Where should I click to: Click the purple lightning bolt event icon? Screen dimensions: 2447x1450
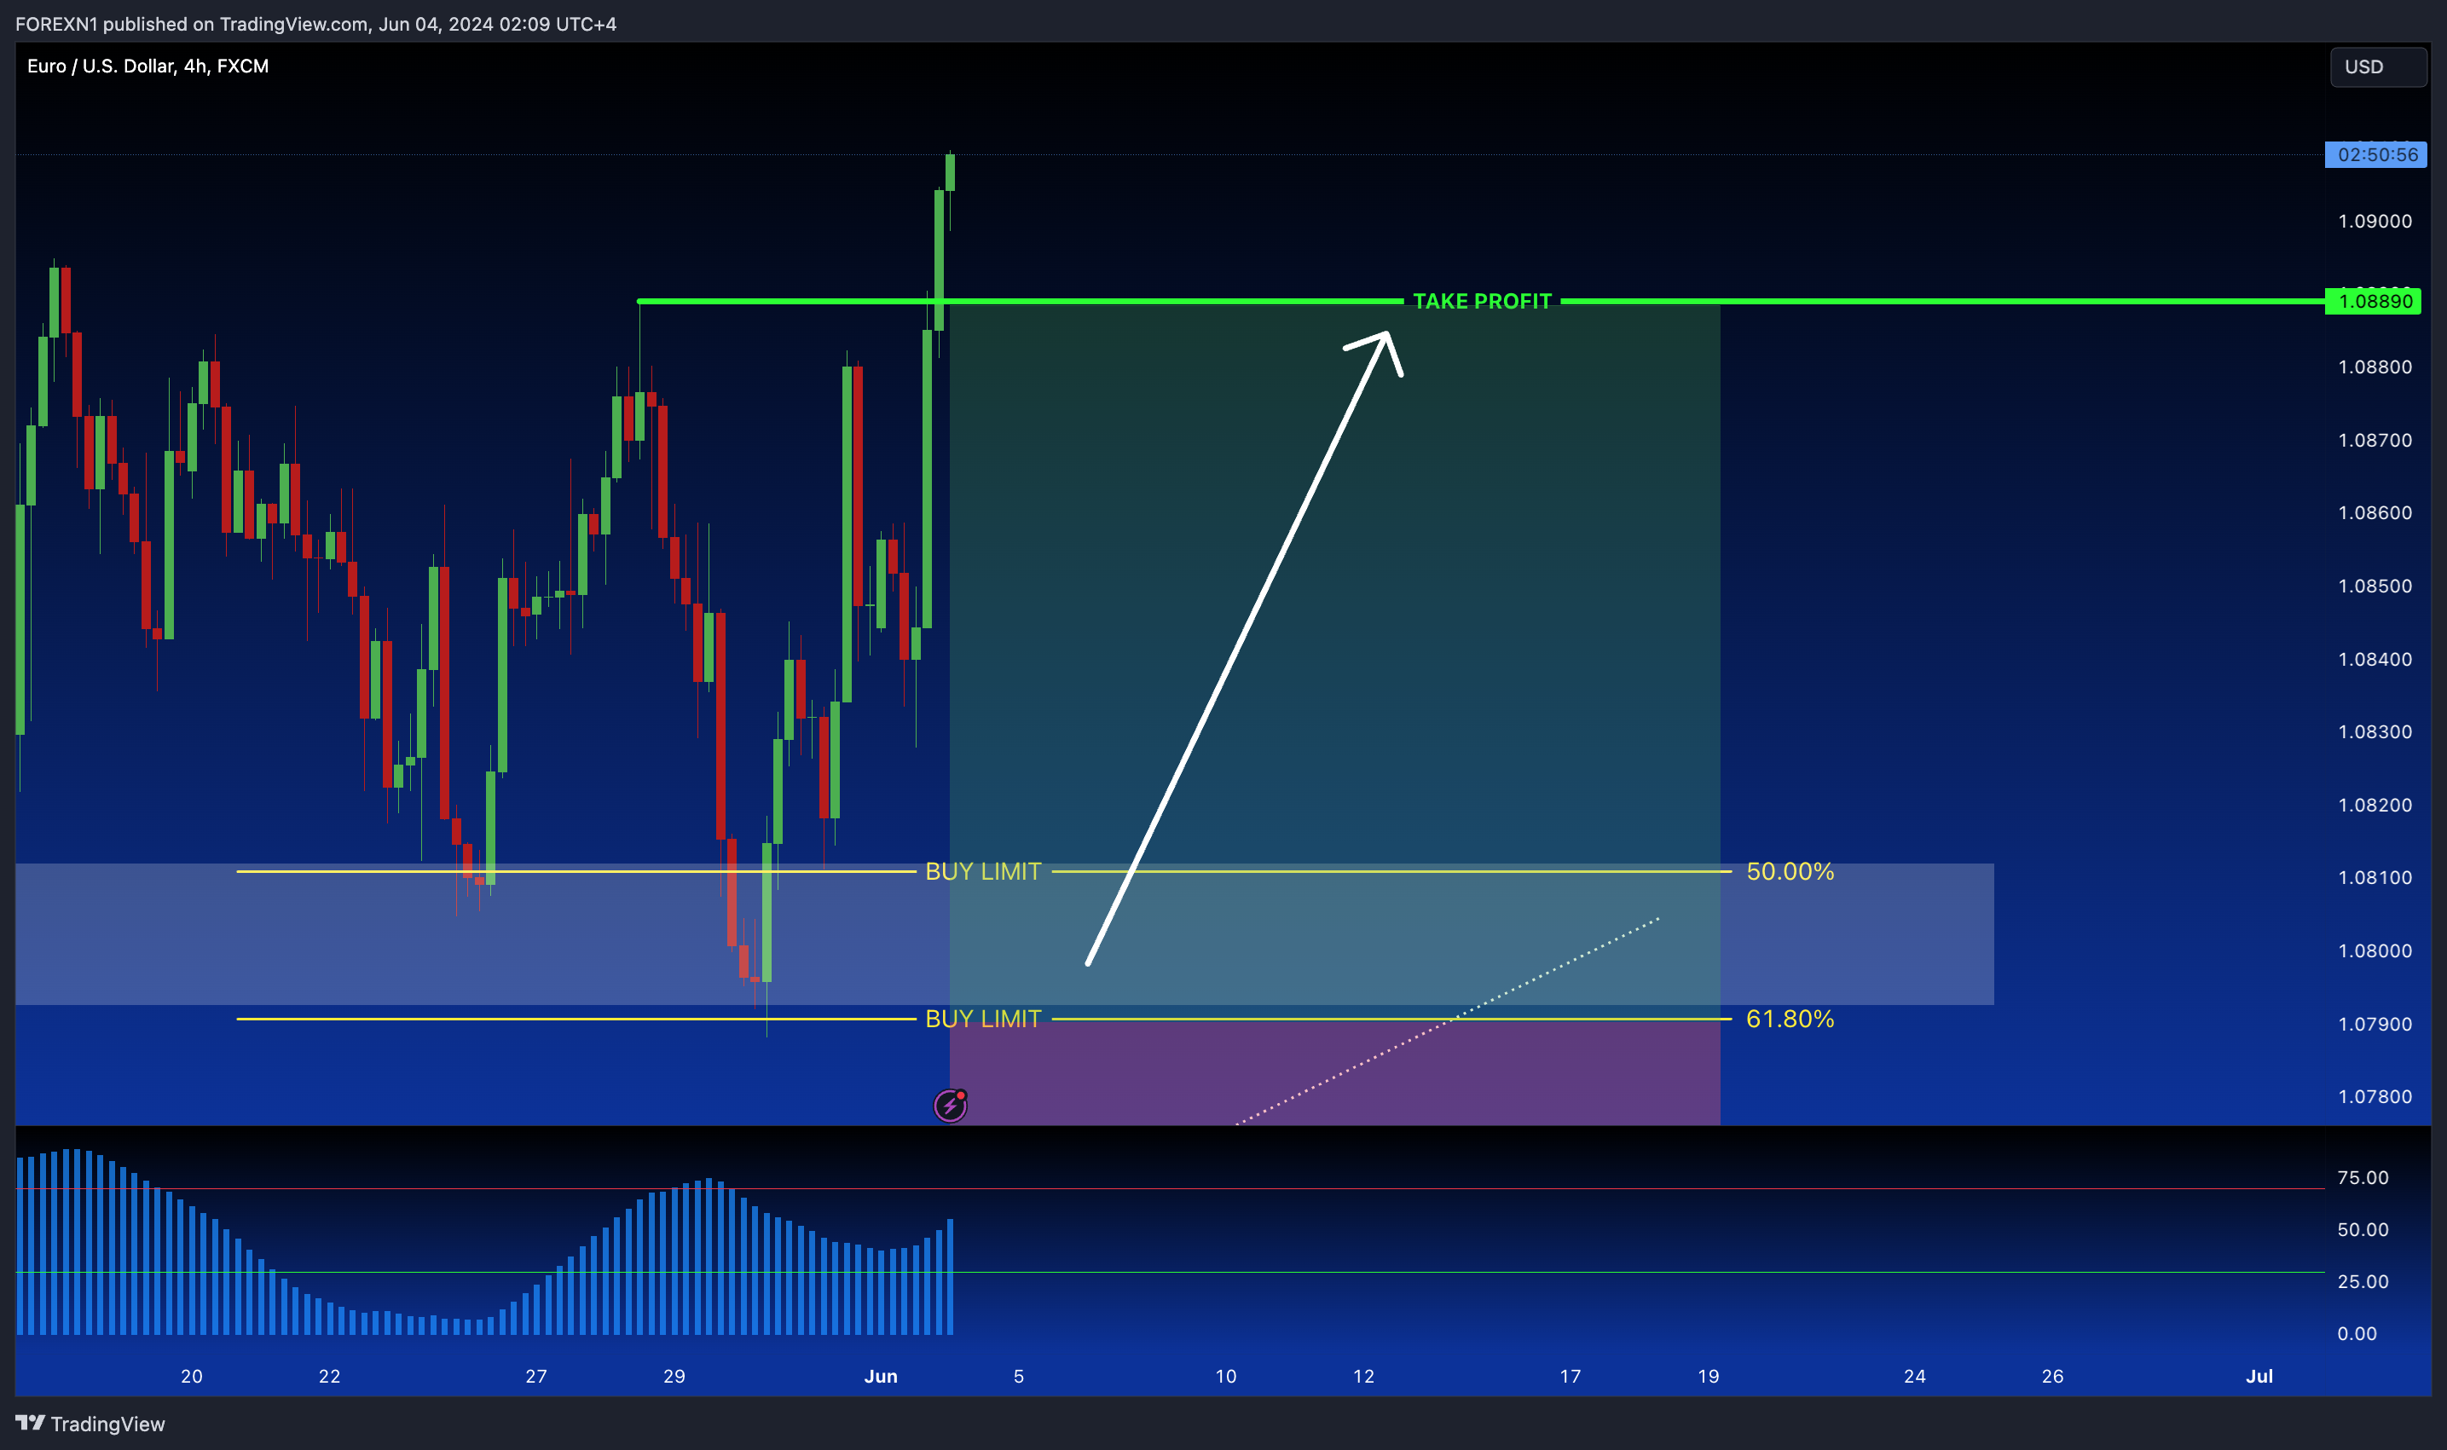950,1105
